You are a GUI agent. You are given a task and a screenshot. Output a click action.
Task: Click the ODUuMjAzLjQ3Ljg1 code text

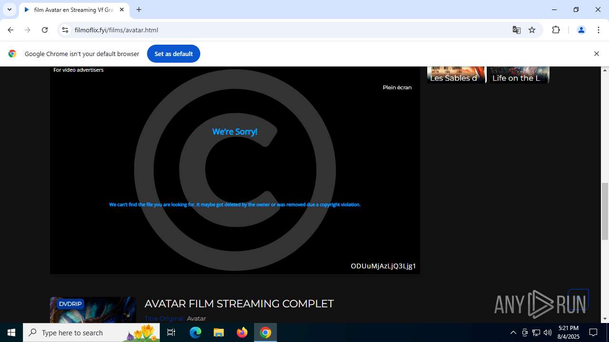click(383, 266)
